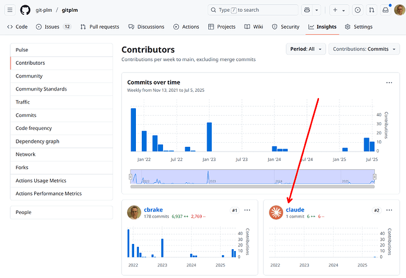Switch to the Security tab
This screenshot has height=278, width=406.
point(285,26)
